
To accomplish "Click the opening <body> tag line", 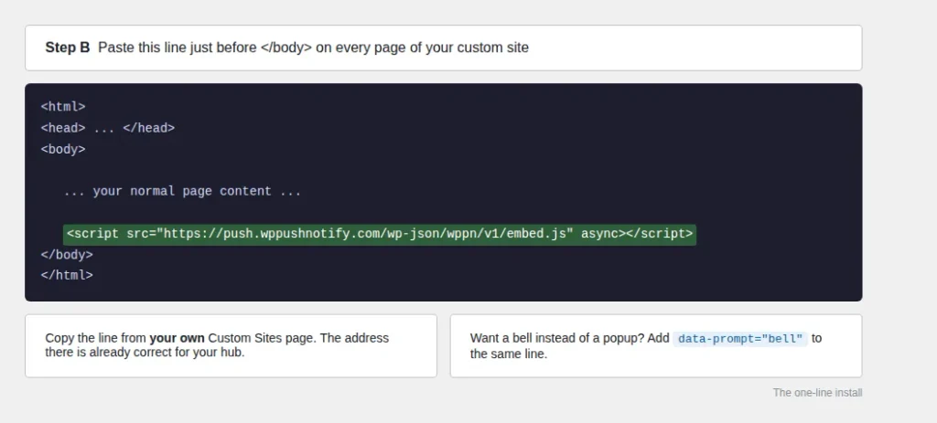I will point(63,149).
